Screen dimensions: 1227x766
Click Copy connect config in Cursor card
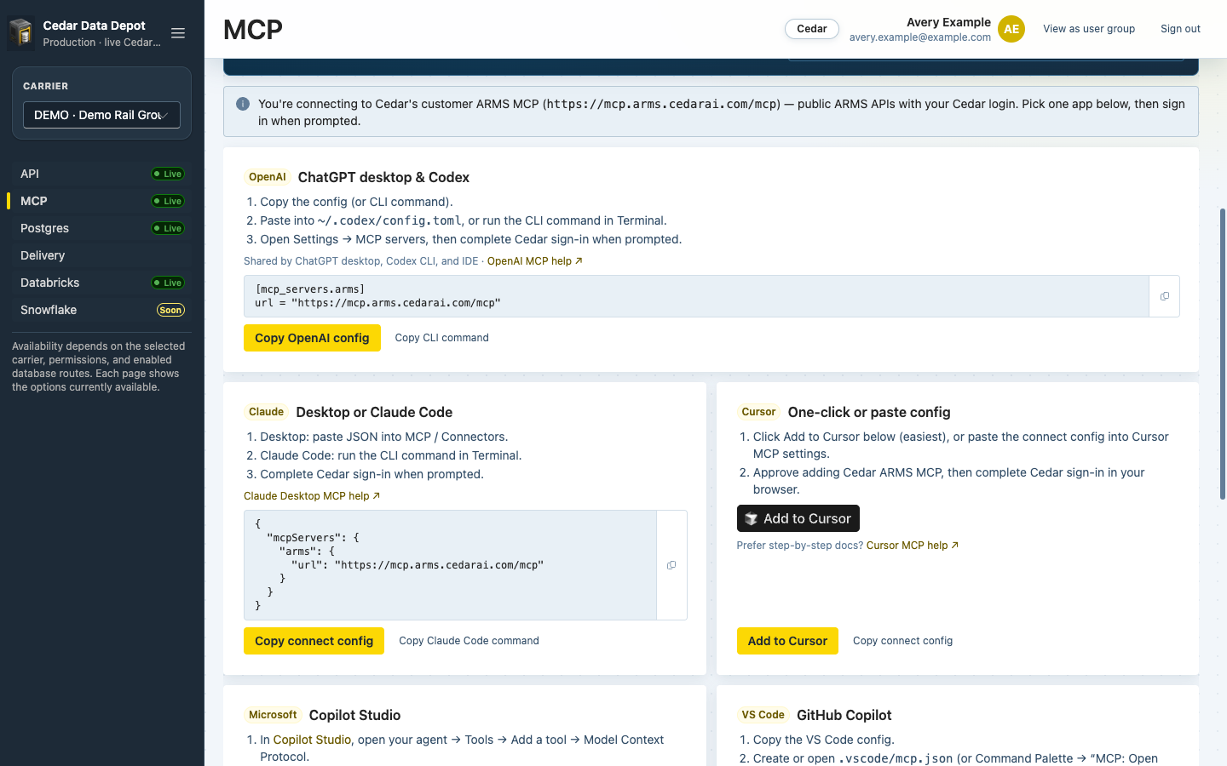click(x=902, y=641)
